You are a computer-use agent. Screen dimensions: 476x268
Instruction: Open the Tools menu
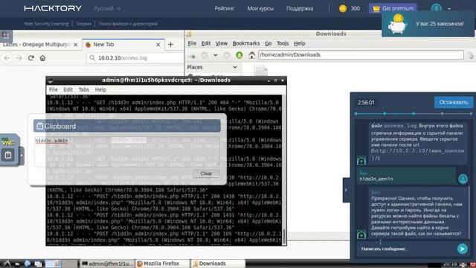click(x=283, y=43)
